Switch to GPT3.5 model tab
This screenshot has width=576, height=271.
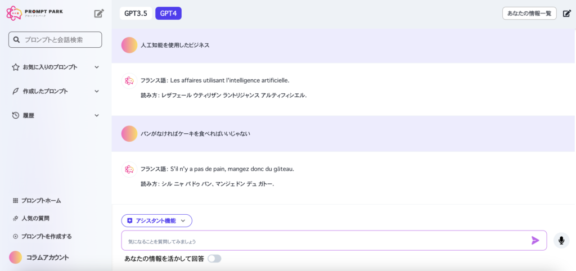136,13
